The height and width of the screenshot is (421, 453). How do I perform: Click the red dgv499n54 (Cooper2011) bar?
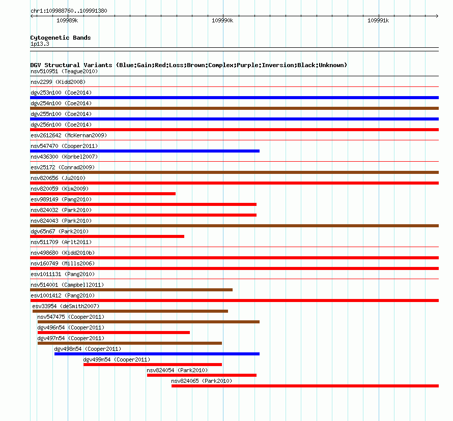(153, 365)
